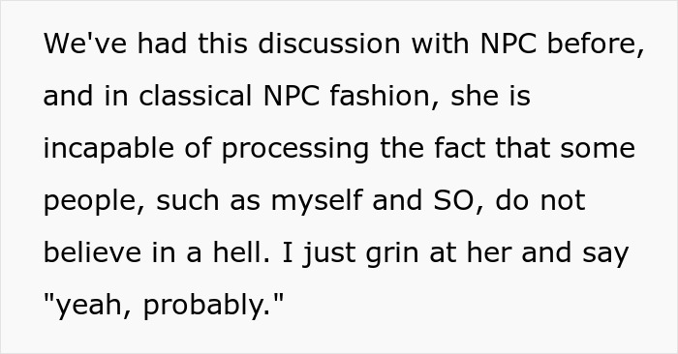Click the word "hell" in fifth line

[x=241, y=252]
